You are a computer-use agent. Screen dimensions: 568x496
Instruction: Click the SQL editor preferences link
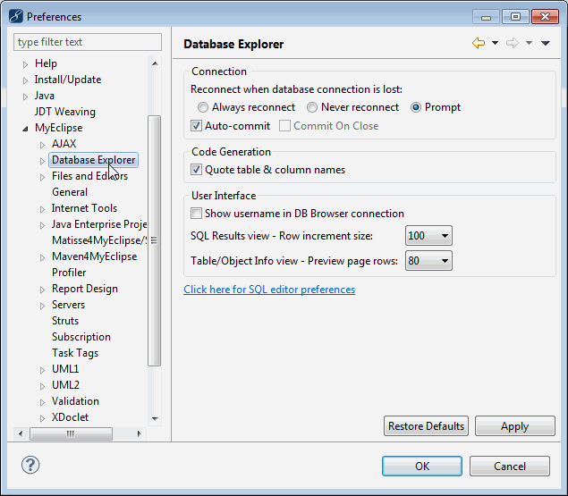[x=269, y=290]
